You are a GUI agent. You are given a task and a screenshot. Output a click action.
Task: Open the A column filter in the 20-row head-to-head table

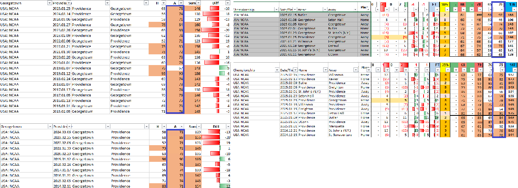181,3
